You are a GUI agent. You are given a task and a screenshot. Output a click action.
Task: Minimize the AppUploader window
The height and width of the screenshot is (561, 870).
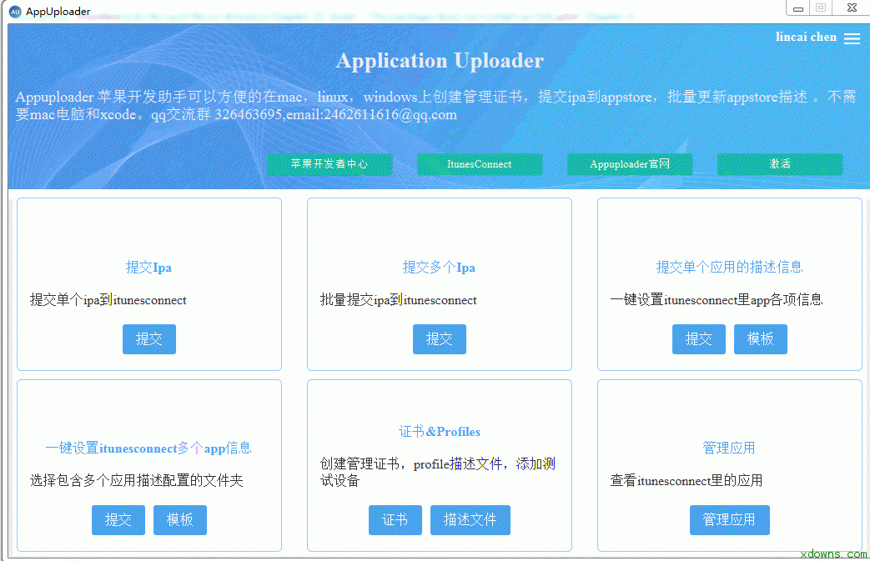click(798, 8)
